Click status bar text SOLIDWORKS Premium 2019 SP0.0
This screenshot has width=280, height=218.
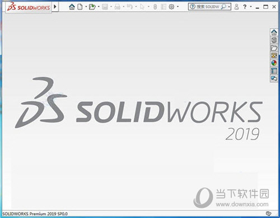[x=35, y=214]
